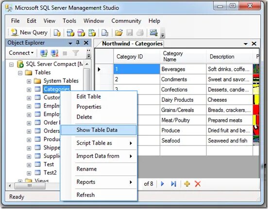Viewport: 268px width, 209px height.
Task: Add a new row with plus icon
Action: point(187,184)
